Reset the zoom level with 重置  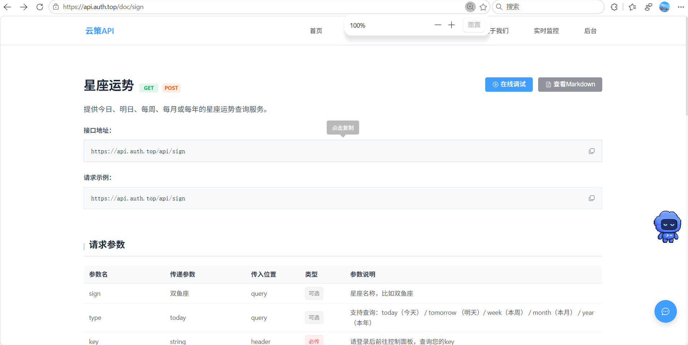pyautogui.click(x=474, y=25)
